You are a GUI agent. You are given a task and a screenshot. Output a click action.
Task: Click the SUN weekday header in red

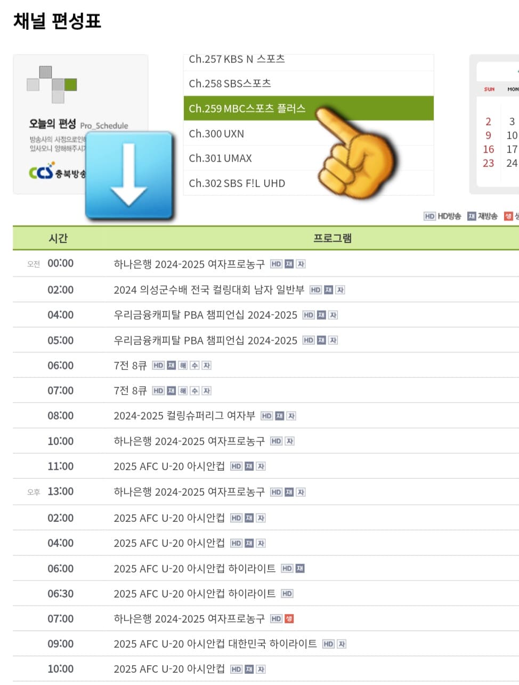[488, 89]
